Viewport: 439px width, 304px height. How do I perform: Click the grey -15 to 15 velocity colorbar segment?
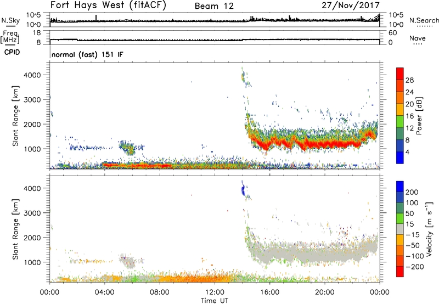pos(400,229)
